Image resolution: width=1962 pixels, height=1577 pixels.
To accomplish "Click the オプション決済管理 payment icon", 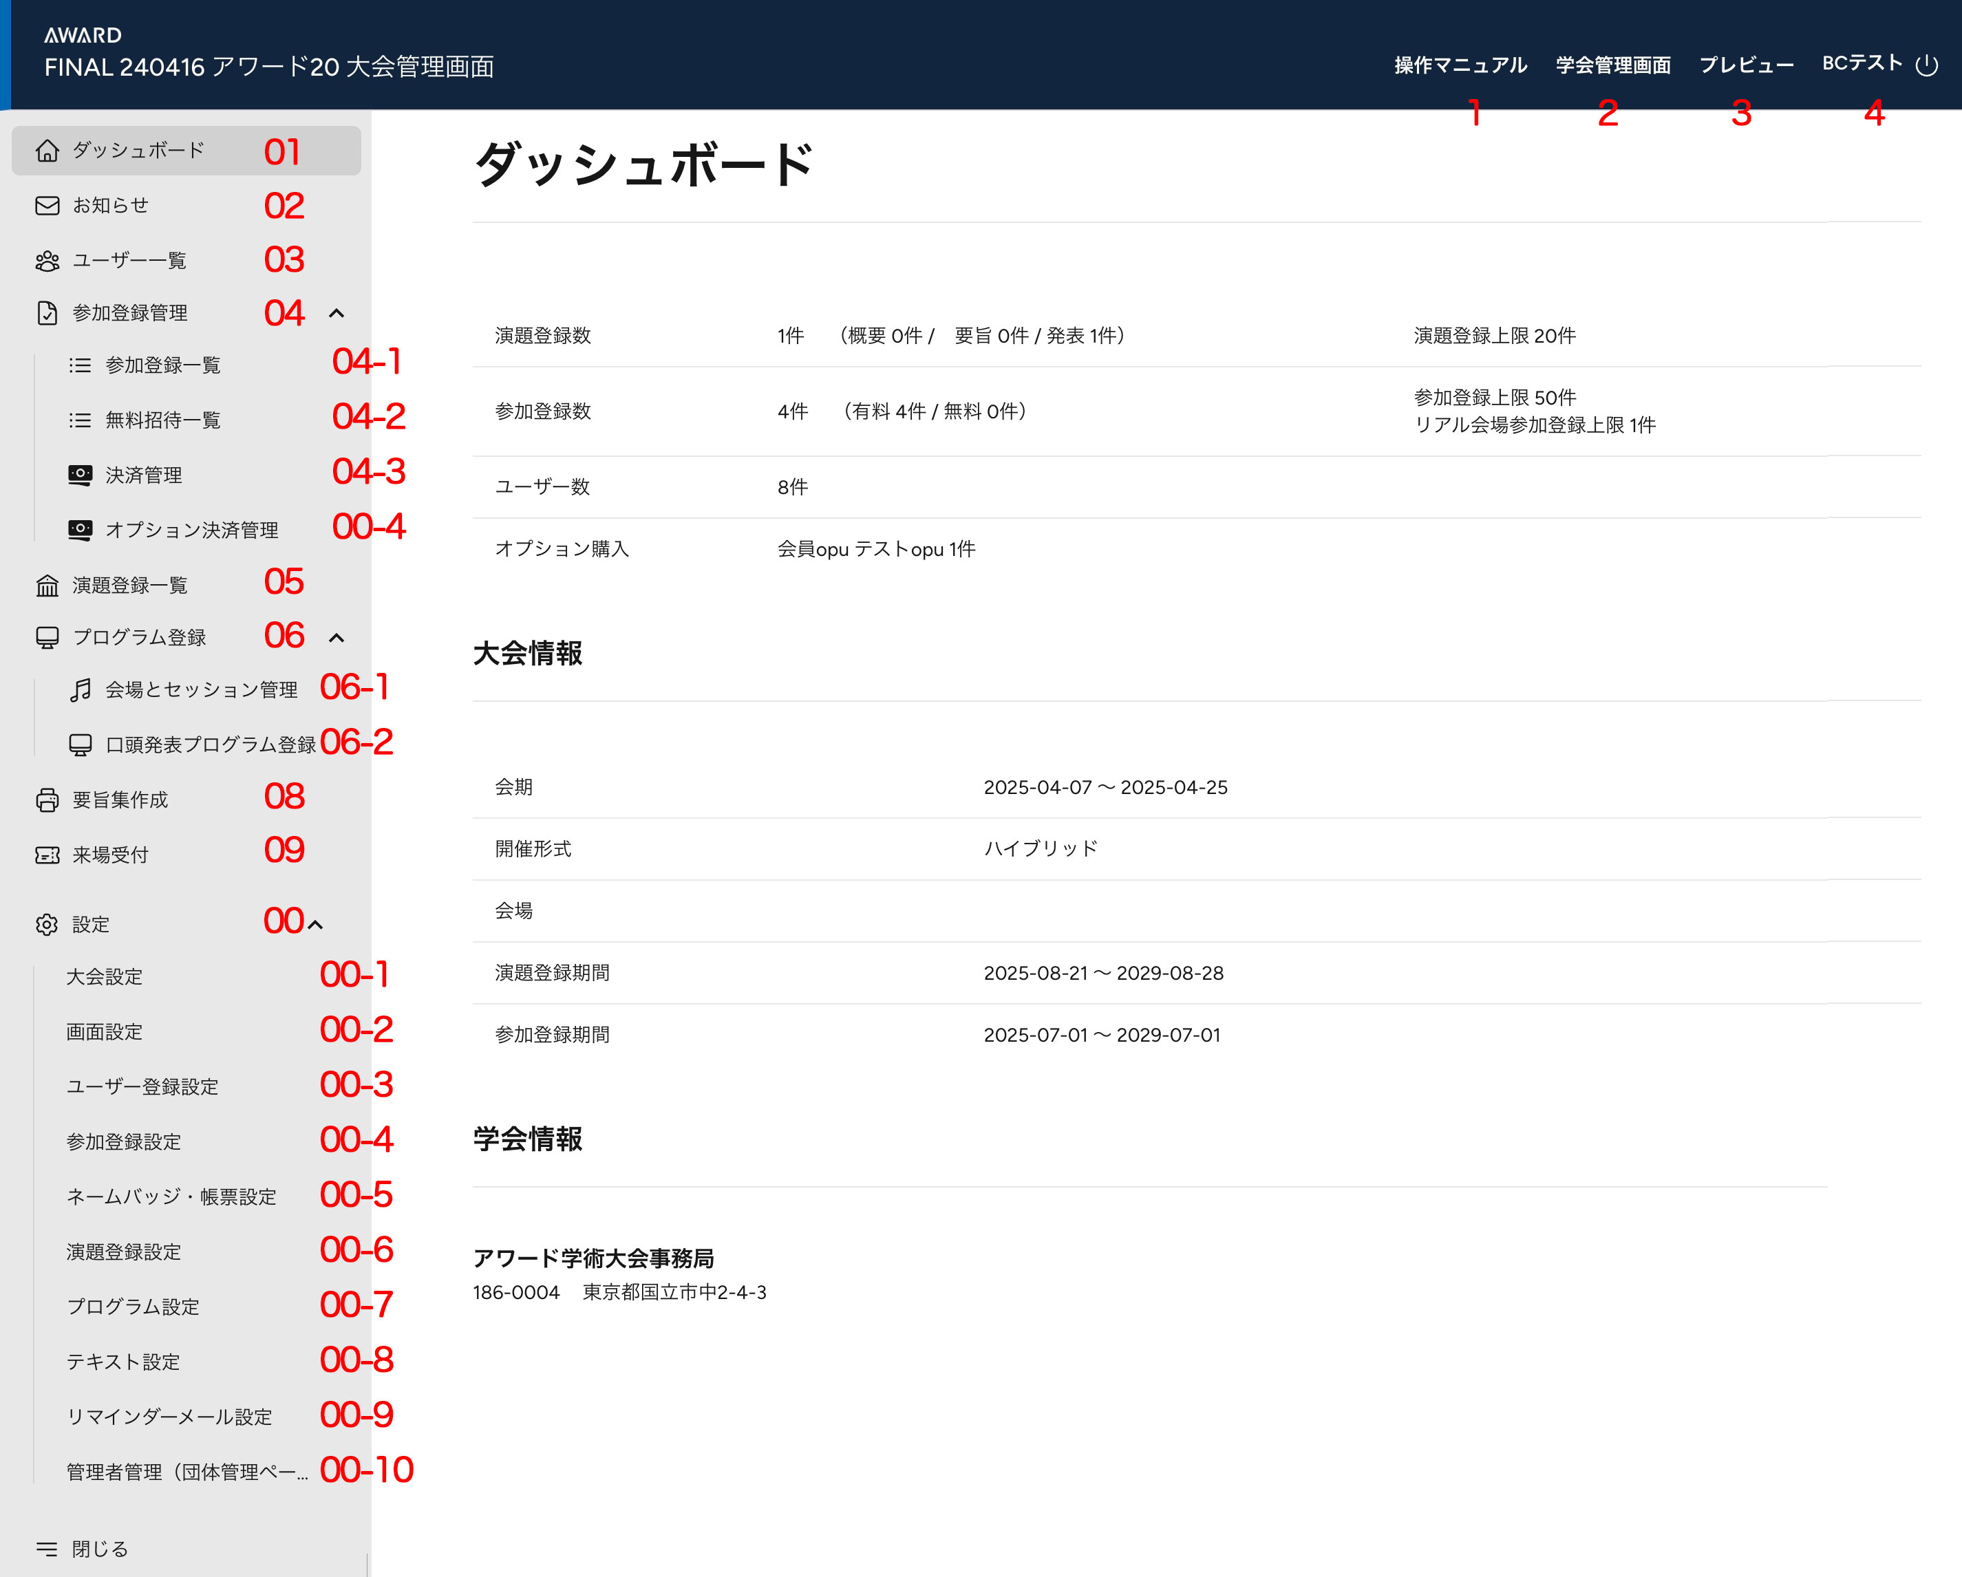I will point(80,530).
